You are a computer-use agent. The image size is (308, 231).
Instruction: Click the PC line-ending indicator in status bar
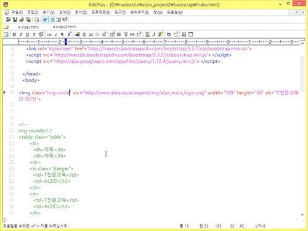(241, 226)
